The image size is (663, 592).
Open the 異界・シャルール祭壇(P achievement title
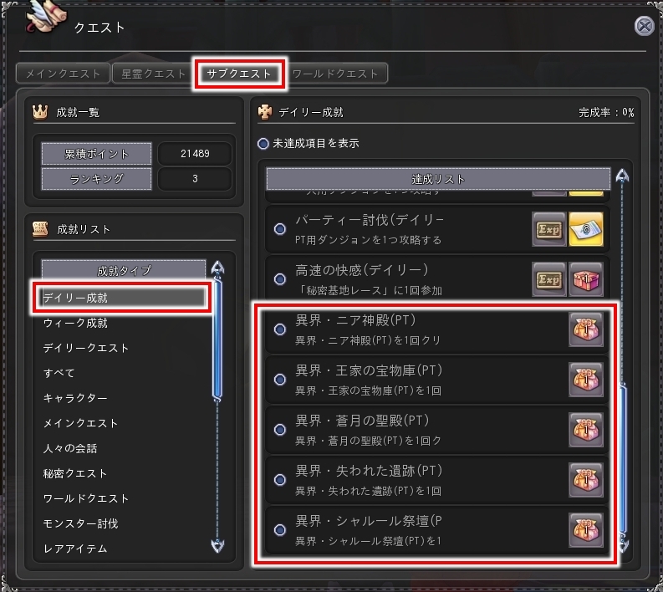pos(369,521)
